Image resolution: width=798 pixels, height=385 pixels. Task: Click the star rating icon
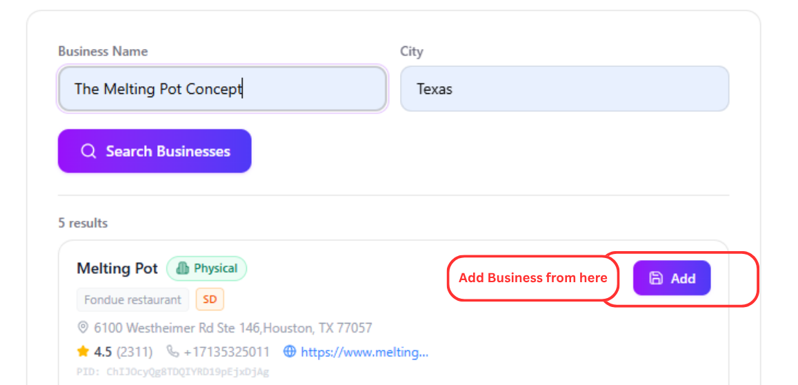click(83, 351)
